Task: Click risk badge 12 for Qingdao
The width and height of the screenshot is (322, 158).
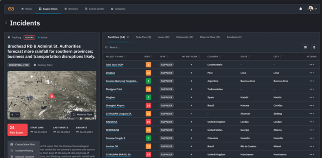Action: [148, 73]
